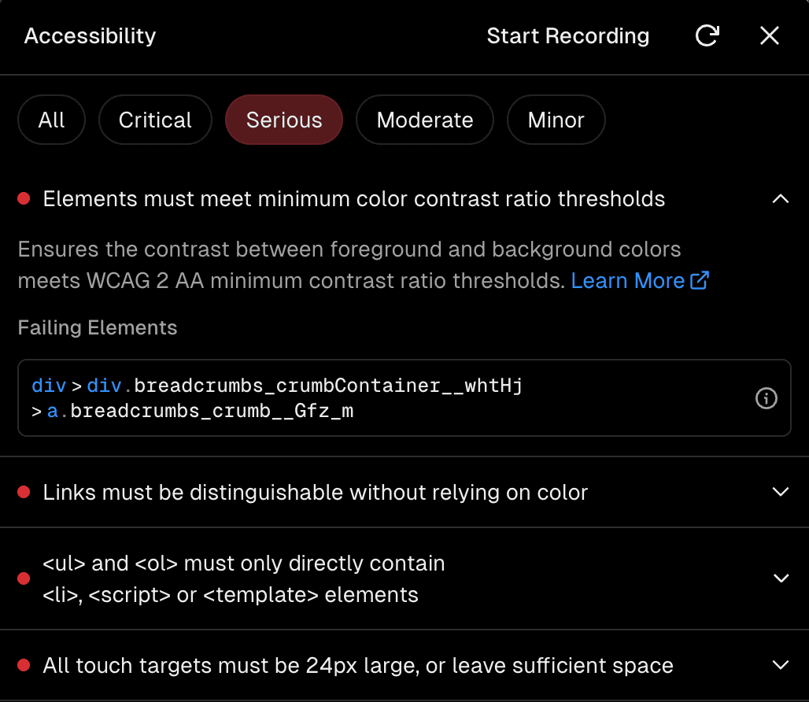Click the red dot beside the touch targets issue
This screenshot has height=702, width=809.
[23, 665]
